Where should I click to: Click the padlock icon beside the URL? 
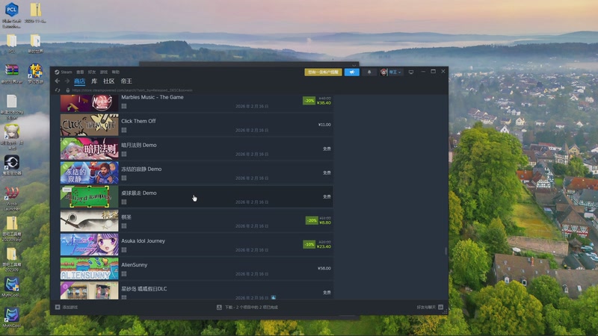[x=68, y=90]
